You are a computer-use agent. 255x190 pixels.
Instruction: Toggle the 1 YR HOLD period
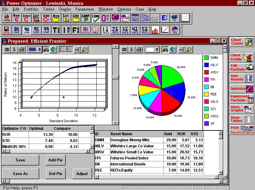pyautogui.click(x=106, y=30)
